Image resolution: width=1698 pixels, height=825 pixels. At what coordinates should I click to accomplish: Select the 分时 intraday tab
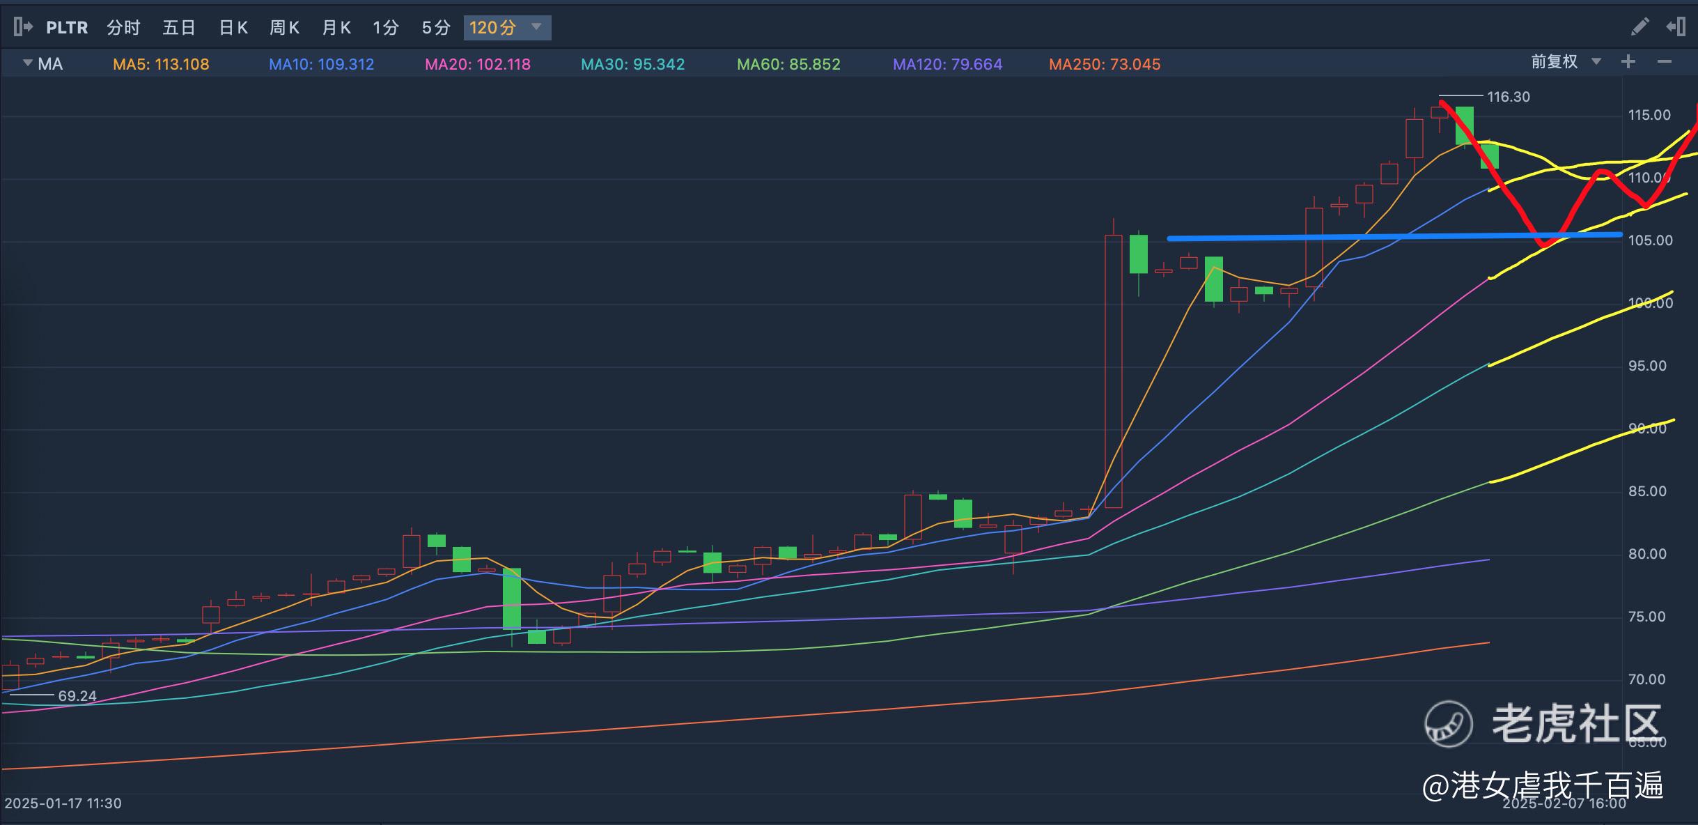click(123, 28)
